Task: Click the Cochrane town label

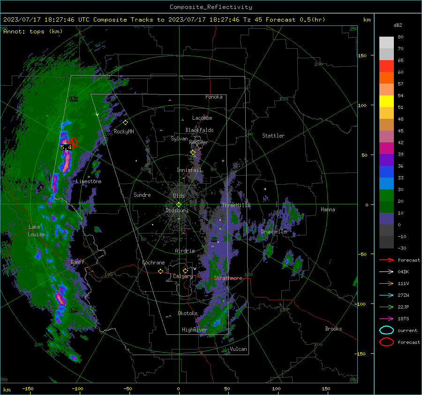Action: (x=153, y=263)
